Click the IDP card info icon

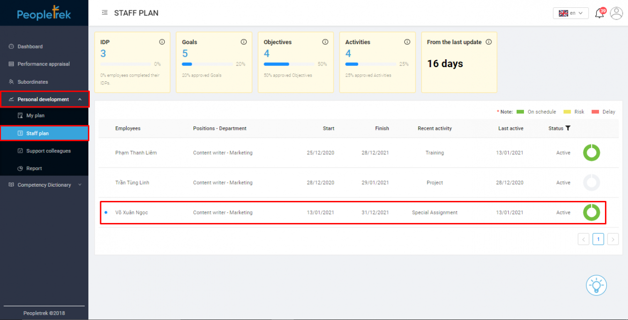[162, 42]
